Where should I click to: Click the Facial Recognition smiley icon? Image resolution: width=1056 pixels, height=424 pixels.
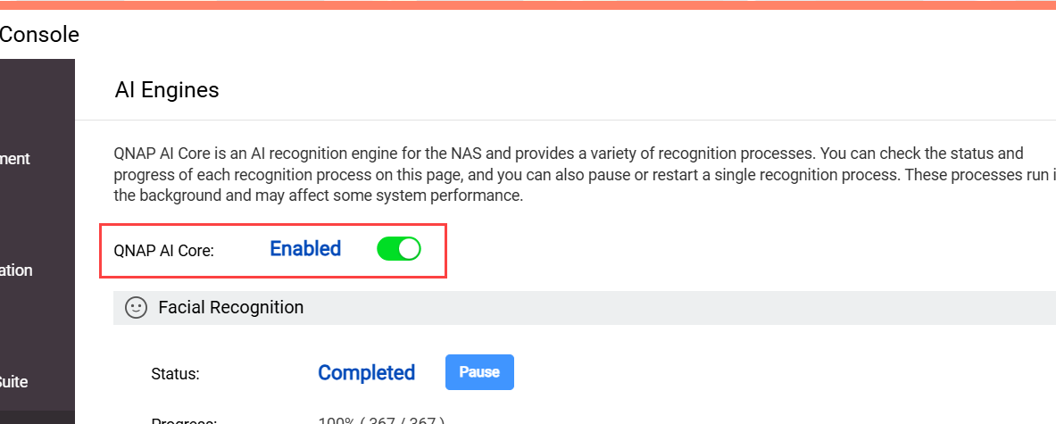point(136,308)
